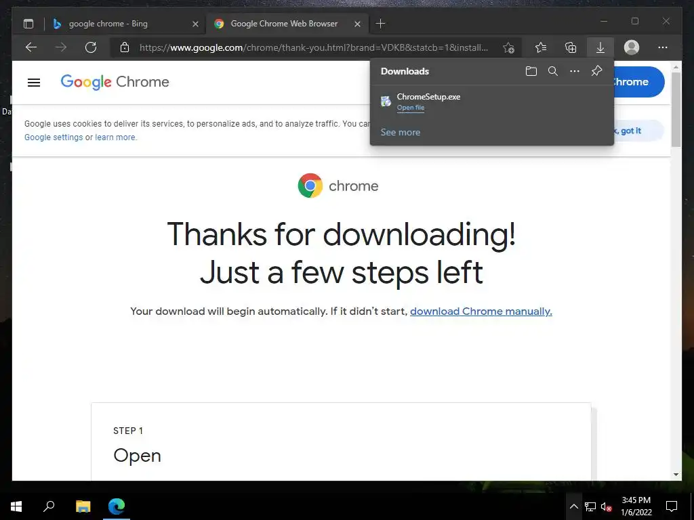Select the ChromeSetup.exe filename
Screen dimensions: 694x520
pos(428,96)
